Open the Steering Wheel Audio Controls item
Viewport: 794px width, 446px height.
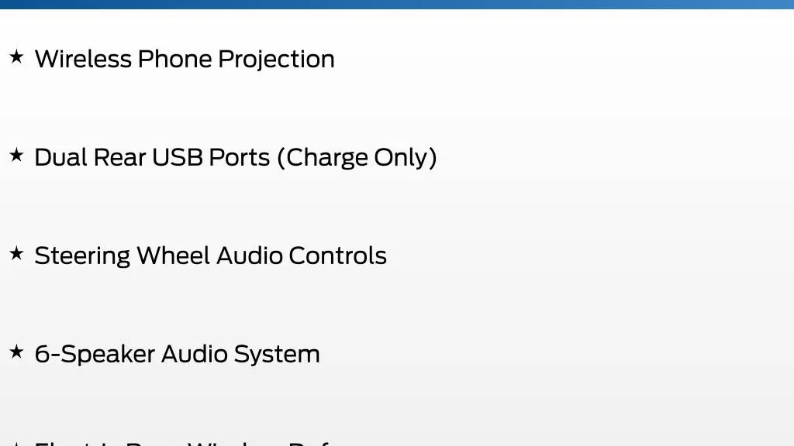coord(210,256)
